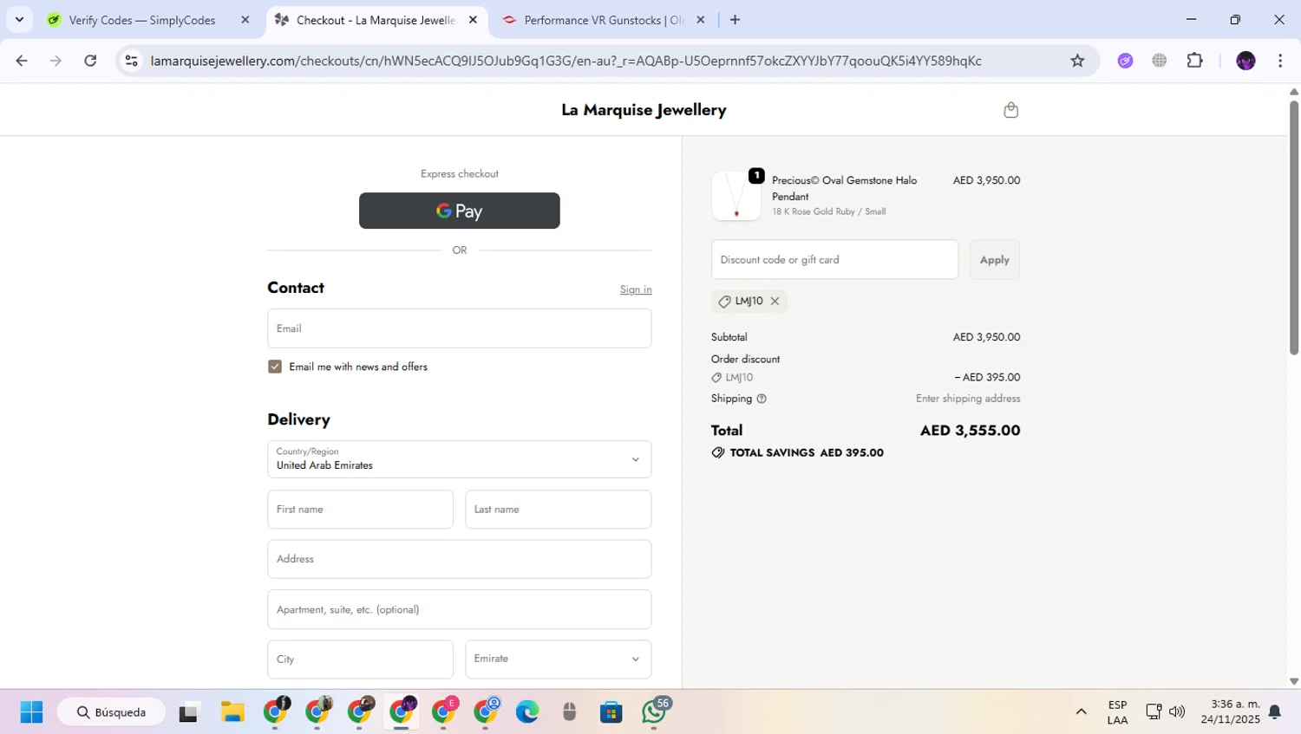Click the Sign in link

[x=636, y=289]
